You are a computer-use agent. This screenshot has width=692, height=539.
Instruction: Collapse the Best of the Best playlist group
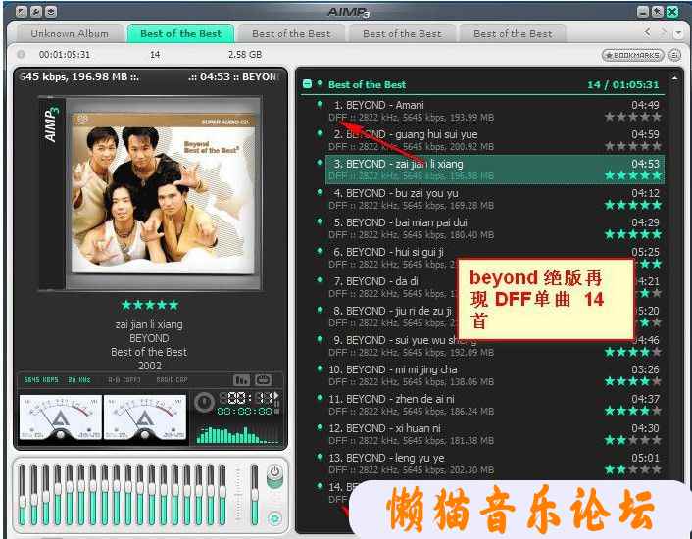(x=308, y=84)
